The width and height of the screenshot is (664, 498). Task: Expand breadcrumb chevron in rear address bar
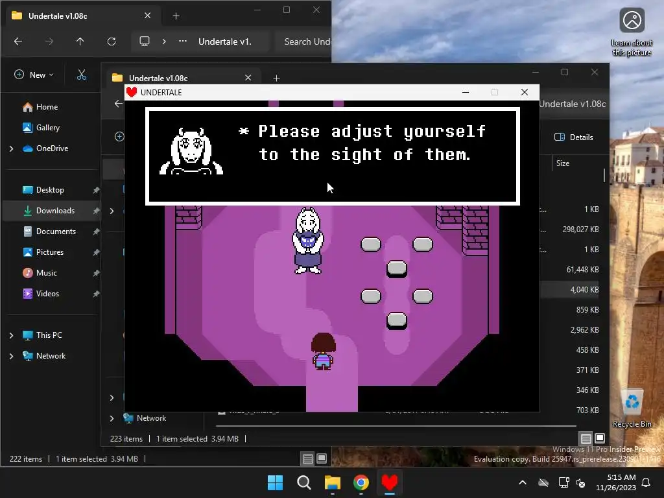coord(164,41)
